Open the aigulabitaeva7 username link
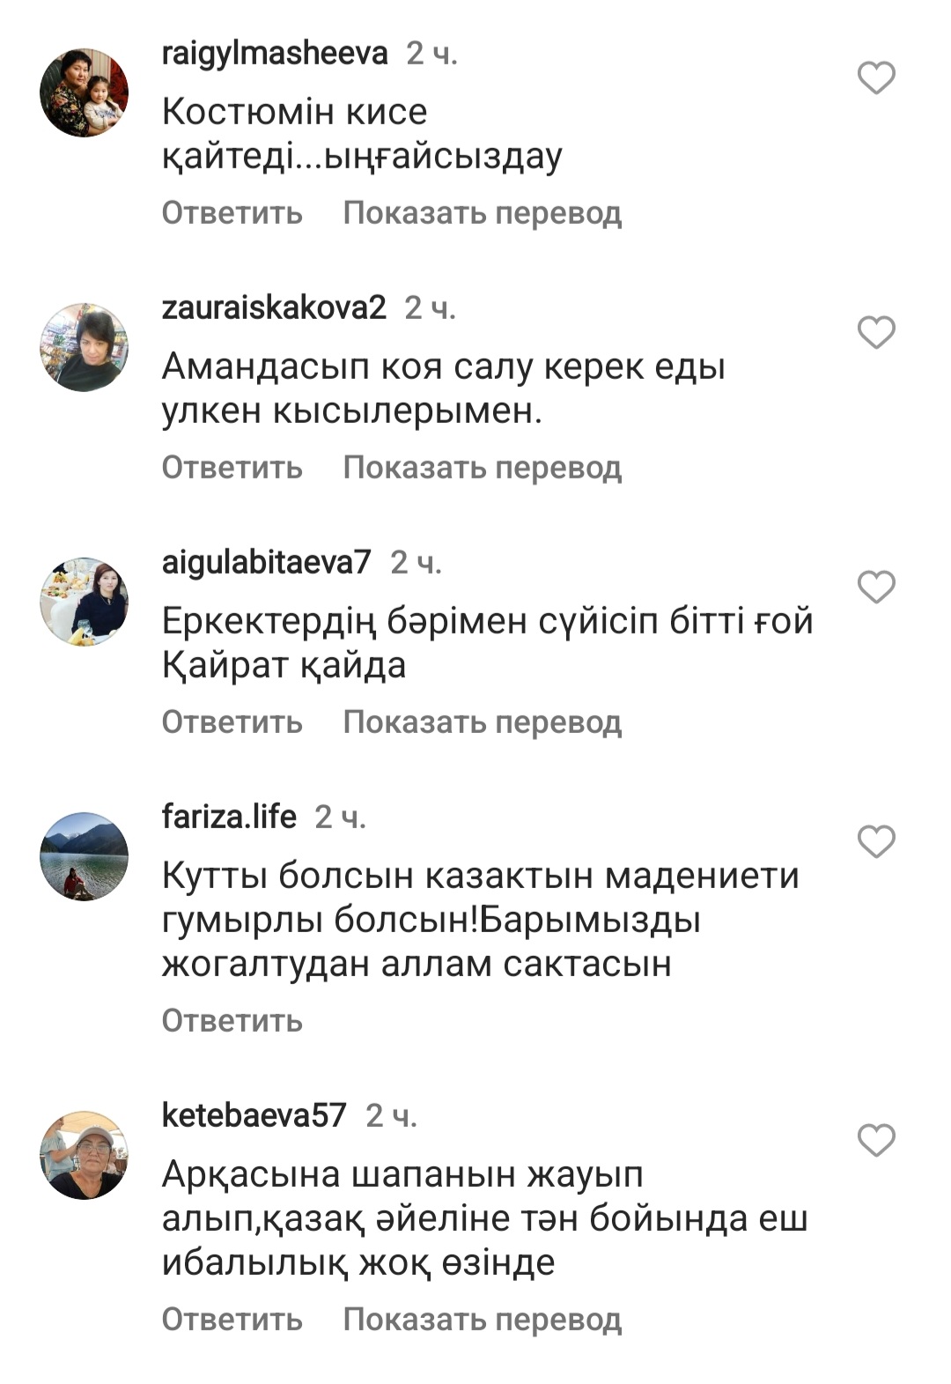 (x=267, y=563)
